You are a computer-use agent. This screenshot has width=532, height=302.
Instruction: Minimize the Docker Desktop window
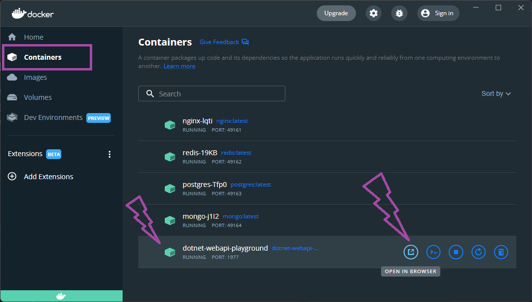476,7
